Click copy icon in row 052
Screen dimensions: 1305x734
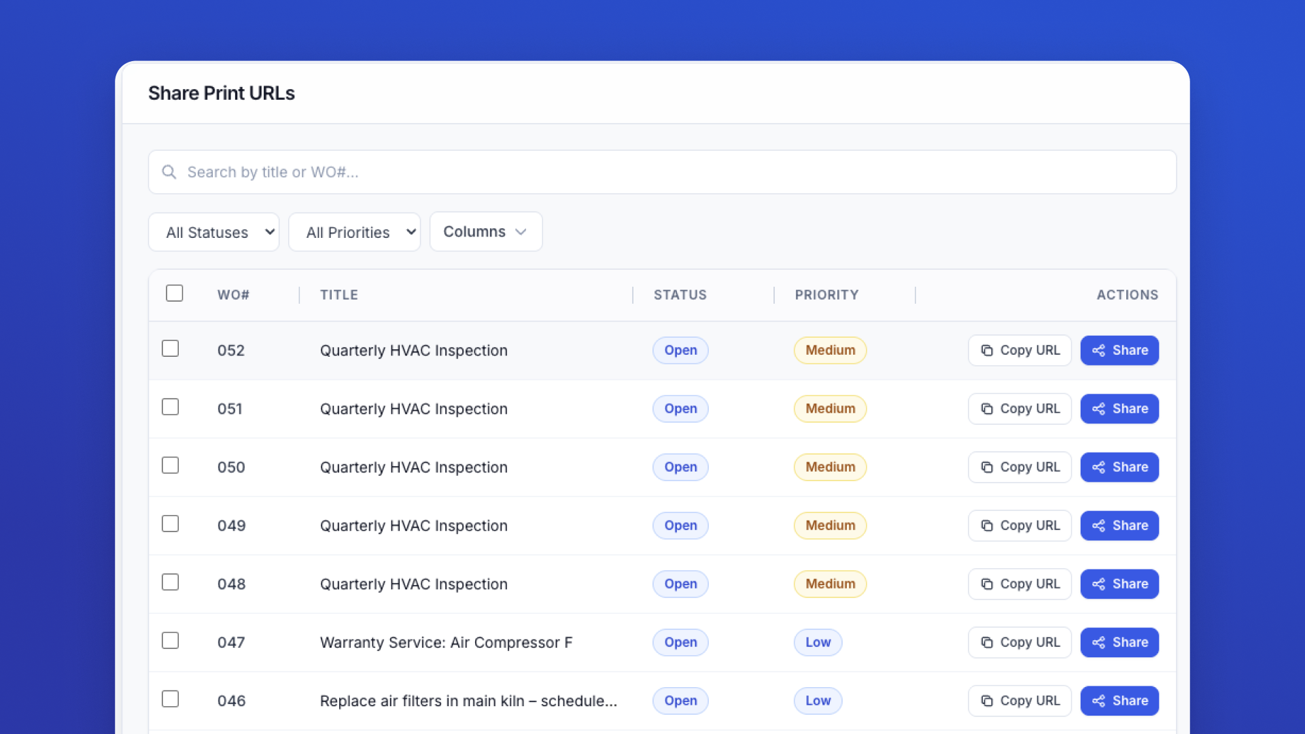coord(987,351)
